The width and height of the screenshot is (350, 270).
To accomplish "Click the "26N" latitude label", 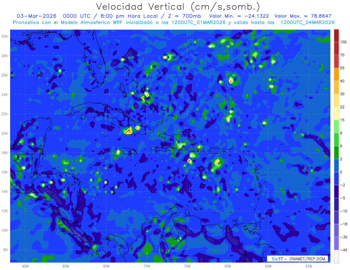I will (5, 75).
